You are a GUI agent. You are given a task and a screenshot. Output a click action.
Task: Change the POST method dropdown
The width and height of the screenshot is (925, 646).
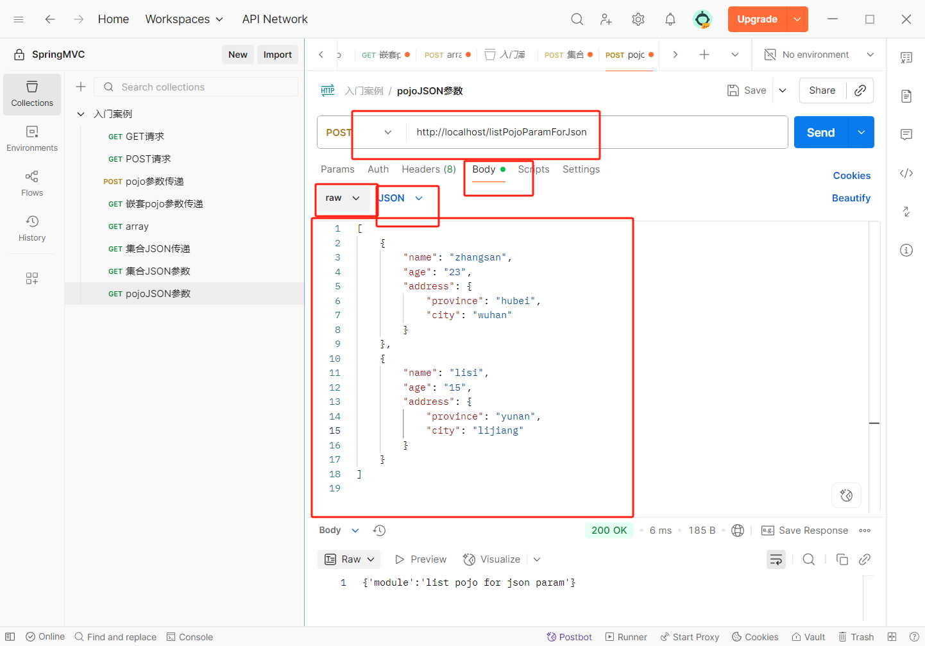[359, 132]
